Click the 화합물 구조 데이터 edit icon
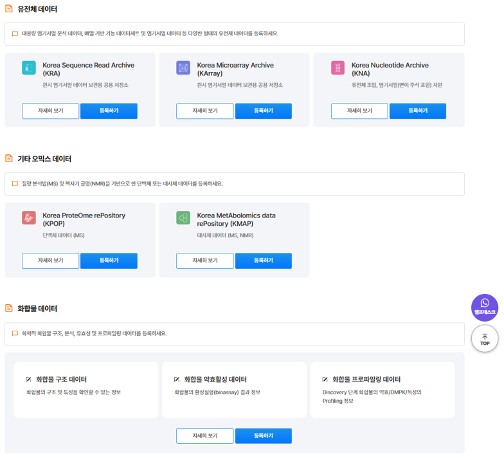Viewport: 504px width, 458px height. tap(28, 380)
